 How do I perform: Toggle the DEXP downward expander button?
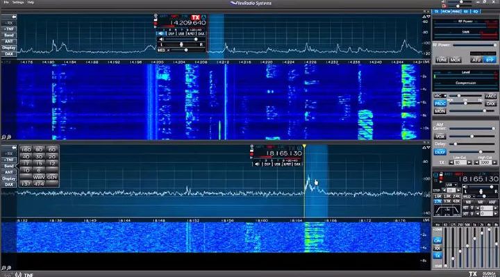click(440, 152)
